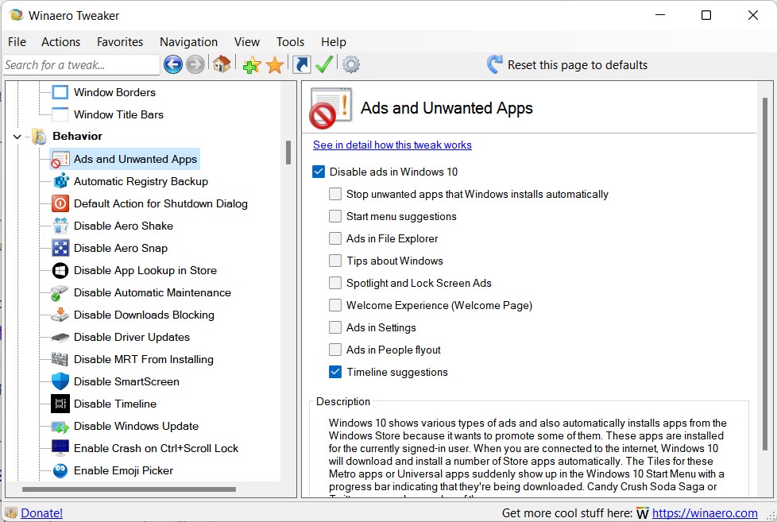The width and height of the screenshot is (777, 522).
Task: Select the Ads and Unwanted Apps tree item
Action: tap(125, 159)
